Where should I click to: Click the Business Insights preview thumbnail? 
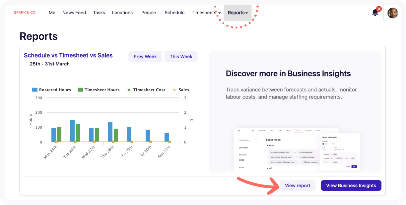[x=297, y=149]
